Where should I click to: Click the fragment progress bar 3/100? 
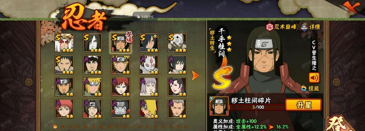[257, 107]
